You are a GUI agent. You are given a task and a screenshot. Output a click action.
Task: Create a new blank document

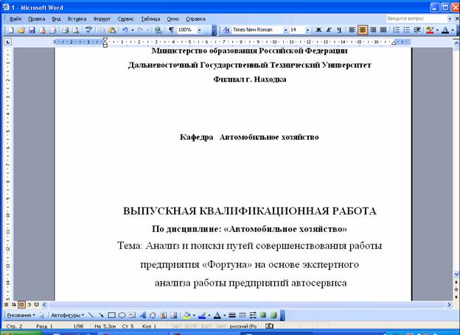(11, 30)
